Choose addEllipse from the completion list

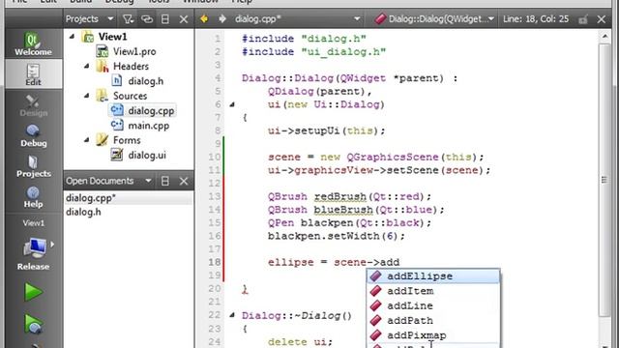tap(433, 276)
